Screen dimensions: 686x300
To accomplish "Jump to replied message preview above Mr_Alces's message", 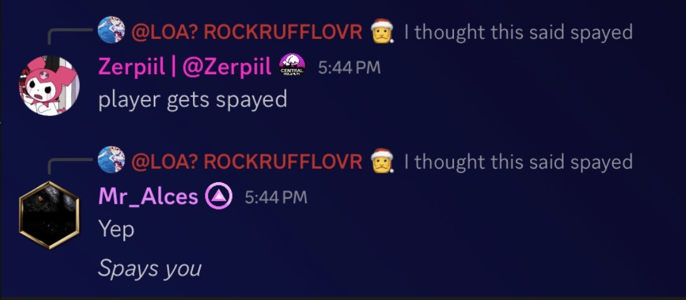I will pos(518,162).
